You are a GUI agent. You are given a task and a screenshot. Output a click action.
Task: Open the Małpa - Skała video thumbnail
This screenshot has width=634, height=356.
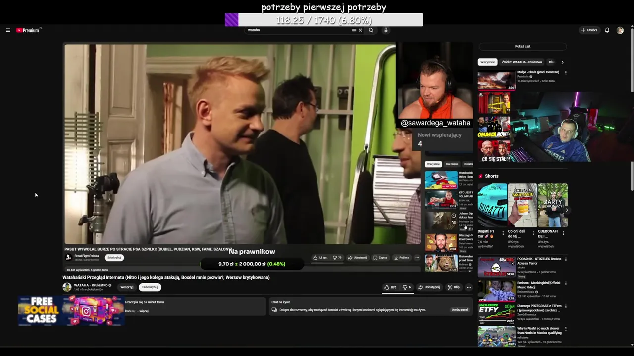tap(497, 81)
